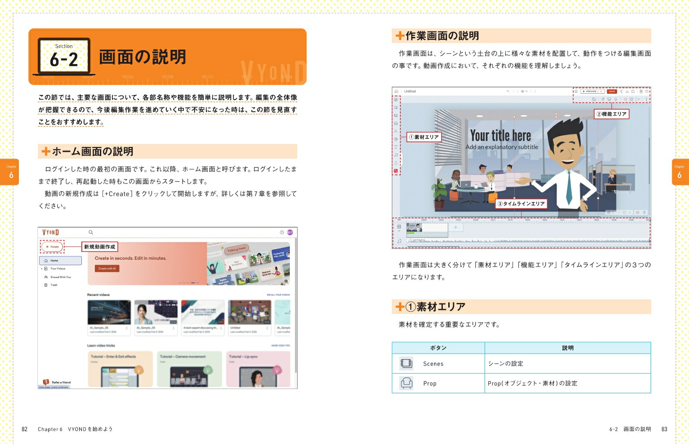Click the red SAVE button

[612, 91]
